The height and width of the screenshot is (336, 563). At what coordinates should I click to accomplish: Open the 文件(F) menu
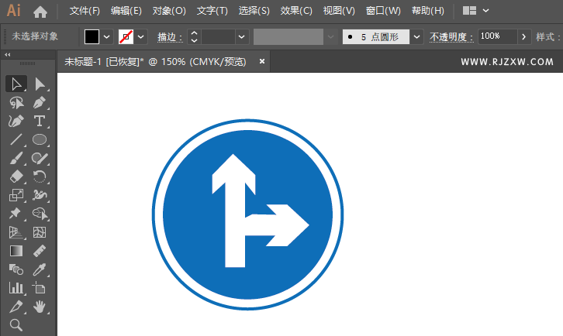[85, 11]
